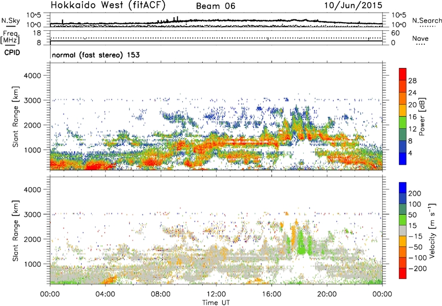Select the 08:00 time tick label
Screen dimensions: 442x306
tap(160, 294)
